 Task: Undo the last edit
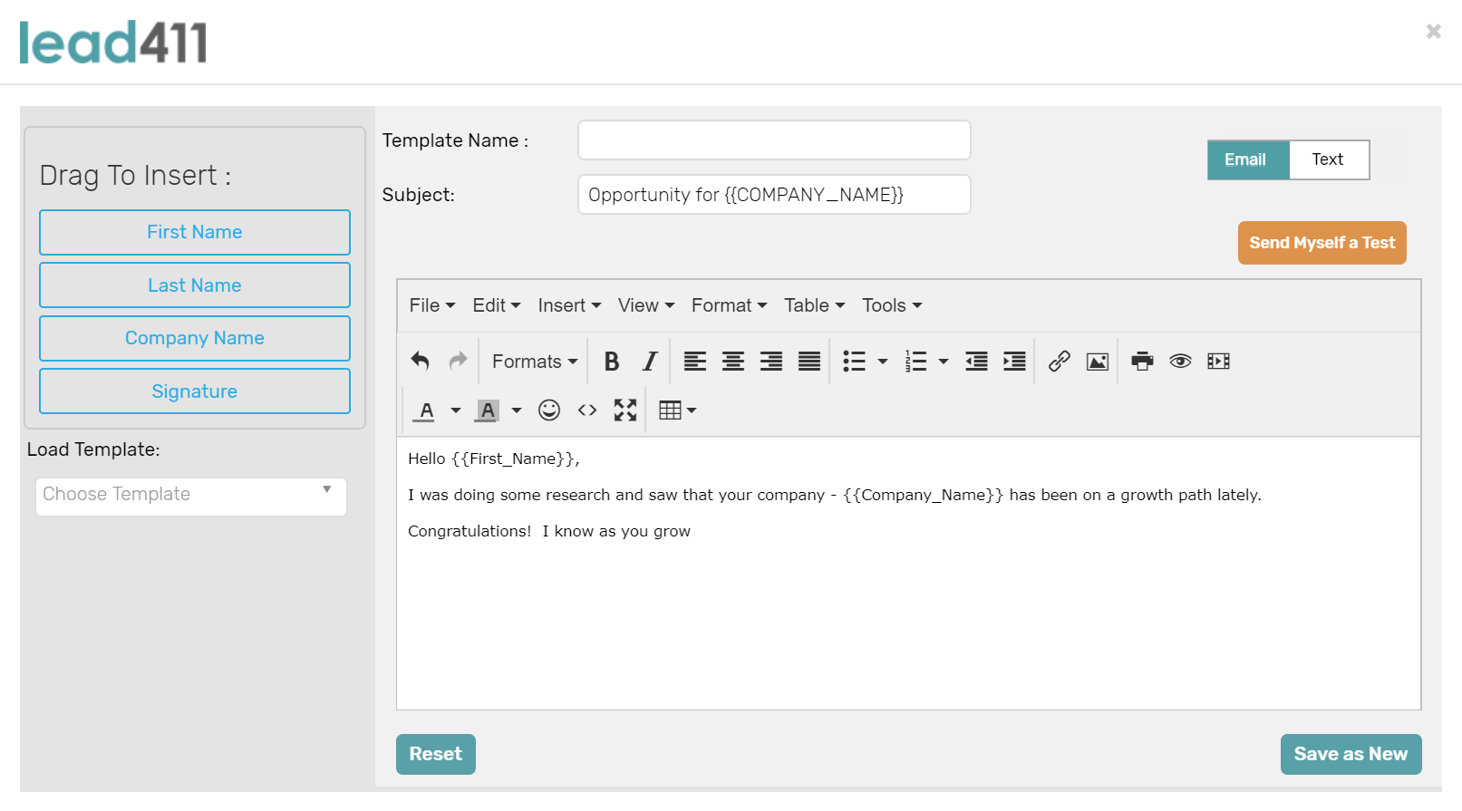click(x=420, y=361)
